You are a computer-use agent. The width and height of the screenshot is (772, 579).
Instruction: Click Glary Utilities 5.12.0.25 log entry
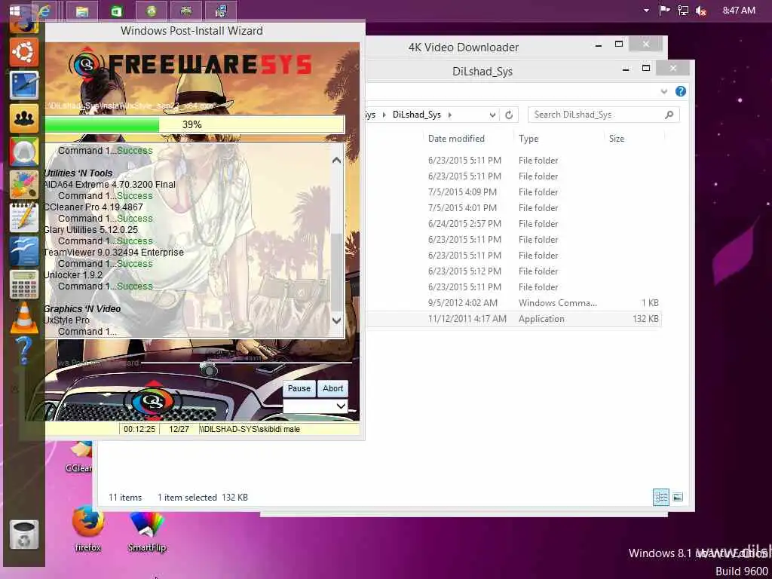click(x=90, y=230)
